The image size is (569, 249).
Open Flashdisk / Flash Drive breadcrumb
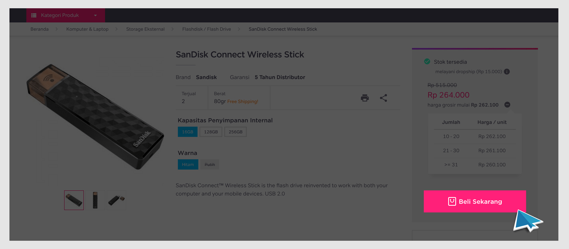tap(207, 29)
